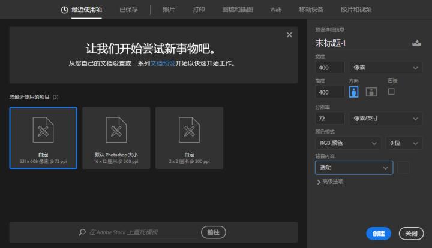Click the magnifier icon in Adobe Stock search

82,232
